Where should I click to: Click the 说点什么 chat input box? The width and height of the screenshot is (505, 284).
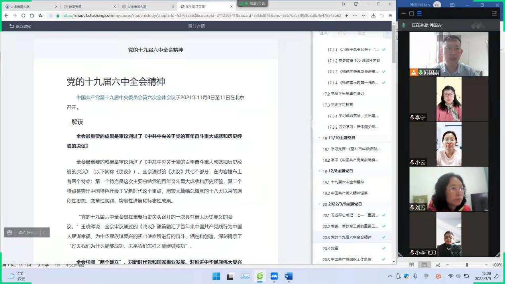coord(28,233)
